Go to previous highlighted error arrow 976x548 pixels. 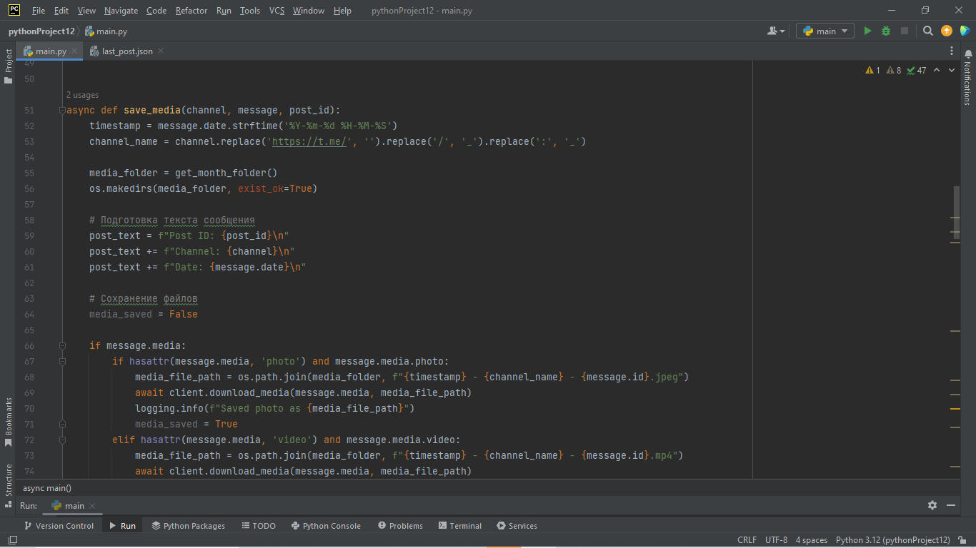pos(937,70)
